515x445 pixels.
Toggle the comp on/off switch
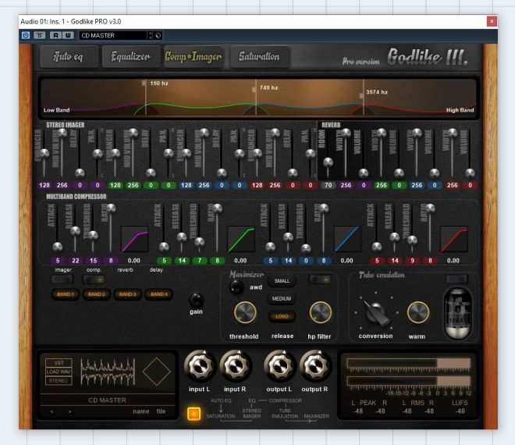tap(94, 279)
